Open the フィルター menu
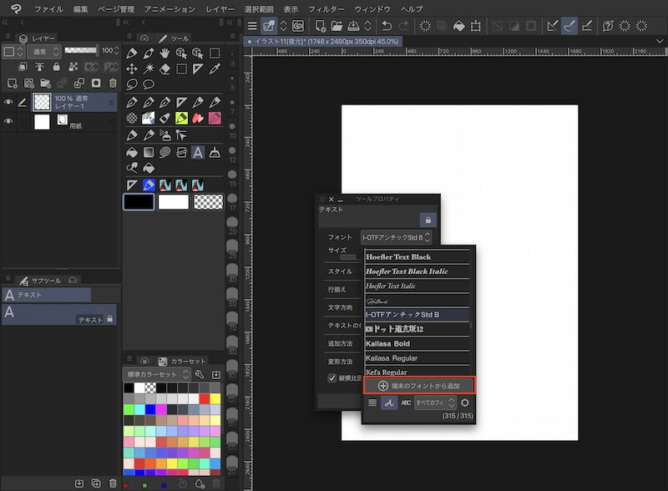 [x=326, y=8]
